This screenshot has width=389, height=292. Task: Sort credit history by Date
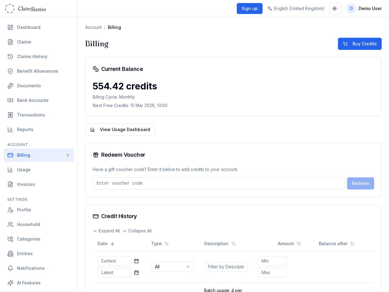106,244
